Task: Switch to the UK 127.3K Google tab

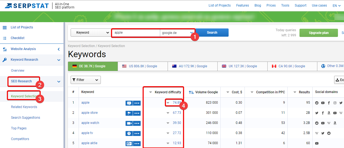Action: click(242, 66)
